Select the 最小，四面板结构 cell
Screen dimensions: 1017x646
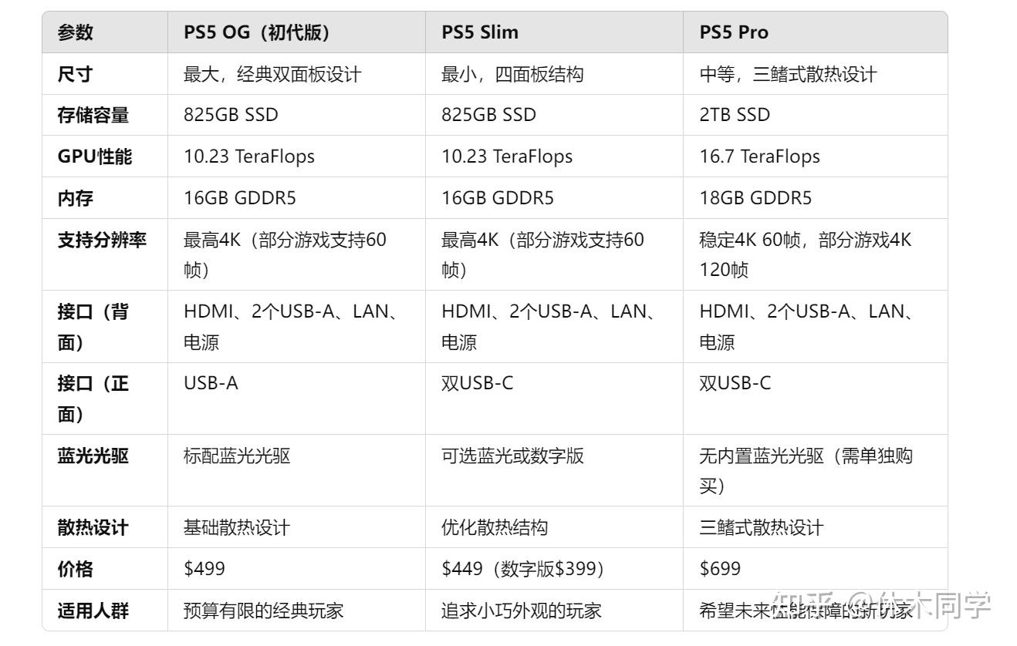(x=512, y=74)
